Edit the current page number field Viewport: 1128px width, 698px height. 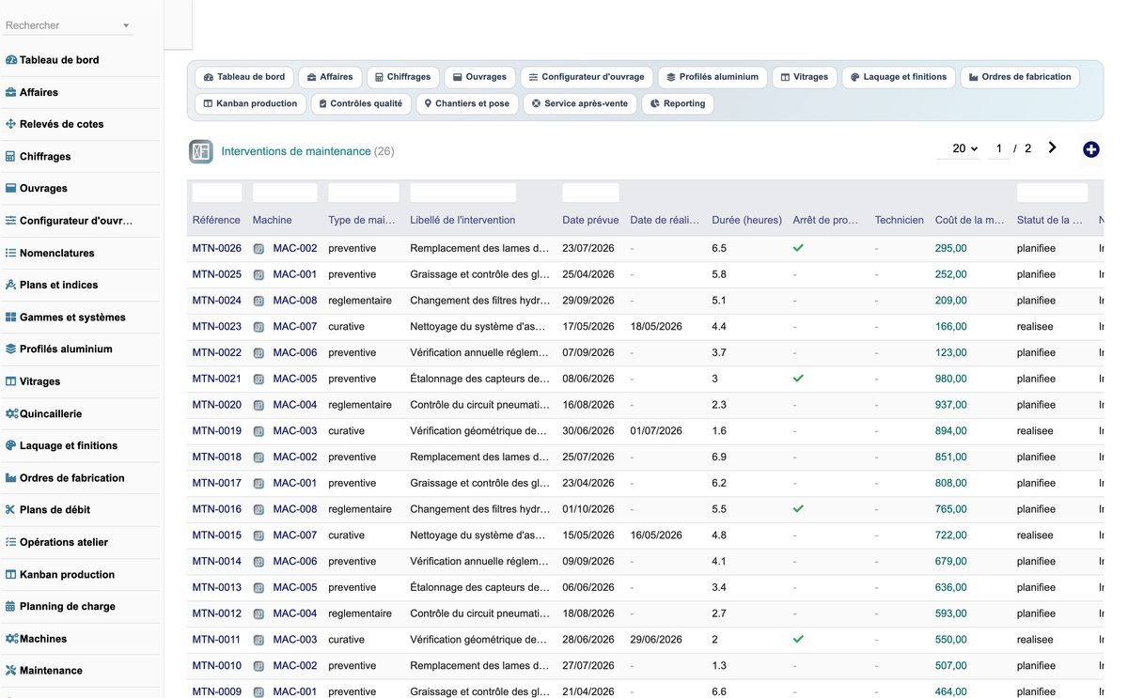pyautogui.click(x=998, y=148)
